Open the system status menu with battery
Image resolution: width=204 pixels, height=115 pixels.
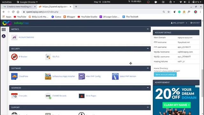pyautogui.click(x=197, y=2)
